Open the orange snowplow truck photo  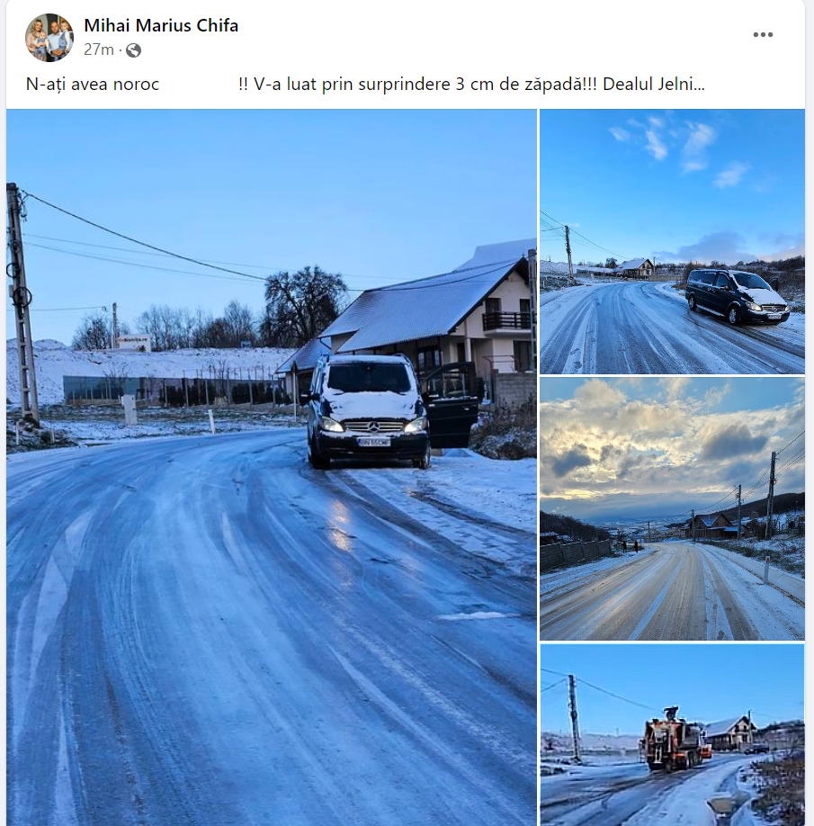pos(673,735)
